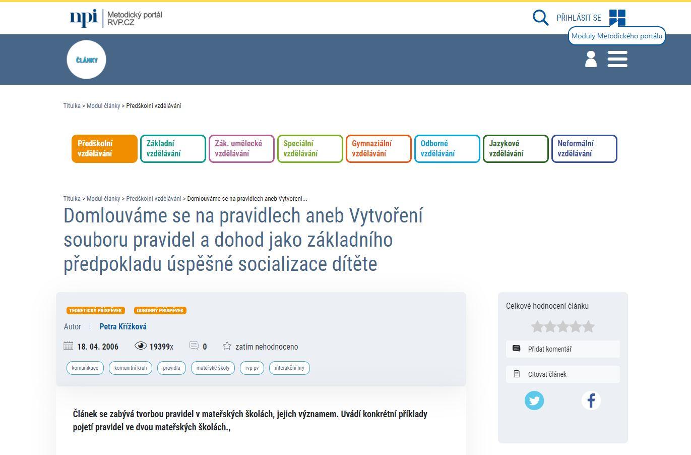Open PŘIHLÁSIT SE login link
Viewport: 691px width, 455px height.
coord(578,18)
